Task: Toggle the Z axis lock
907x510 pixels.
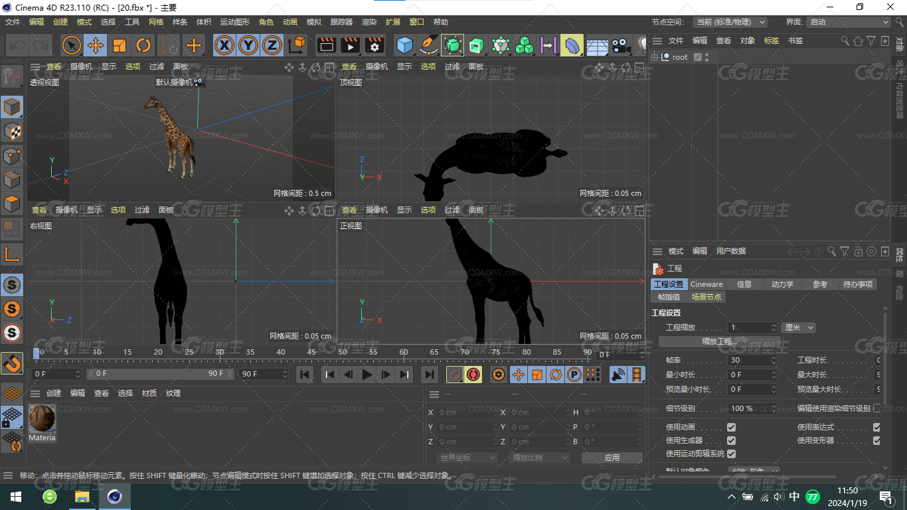Action: (x=272, y=45)
